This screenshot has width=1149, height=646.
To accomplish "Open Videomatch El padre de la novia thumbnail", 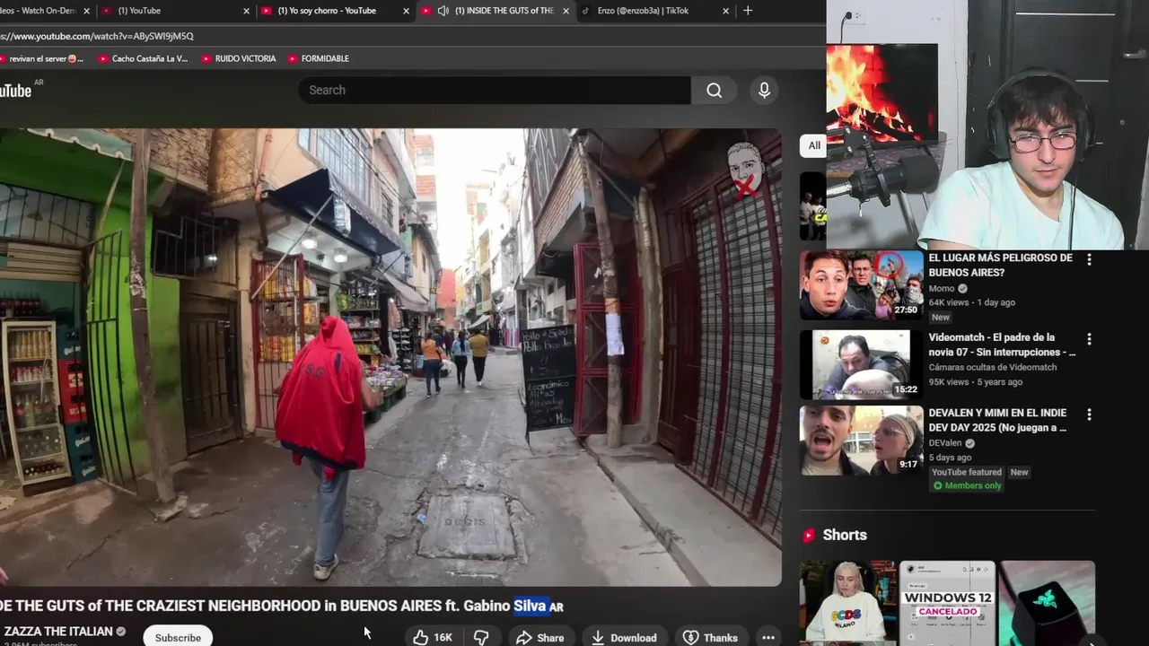I will pyautogui.click(x=861, y=364).
